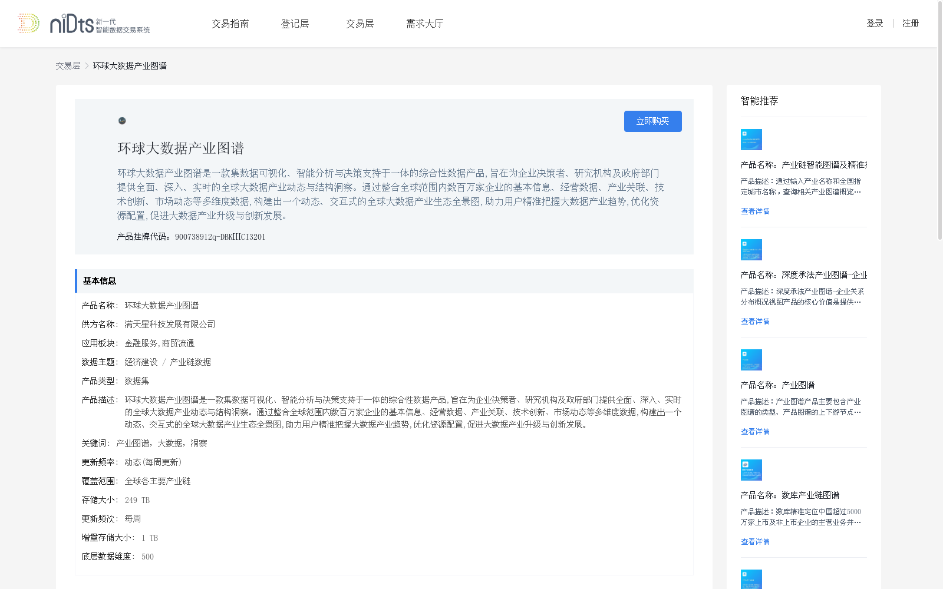Click recommended product title 产品名称: 产业图谱
The height and width of the screenshot is (589, 943).
(x=777, y=385)
